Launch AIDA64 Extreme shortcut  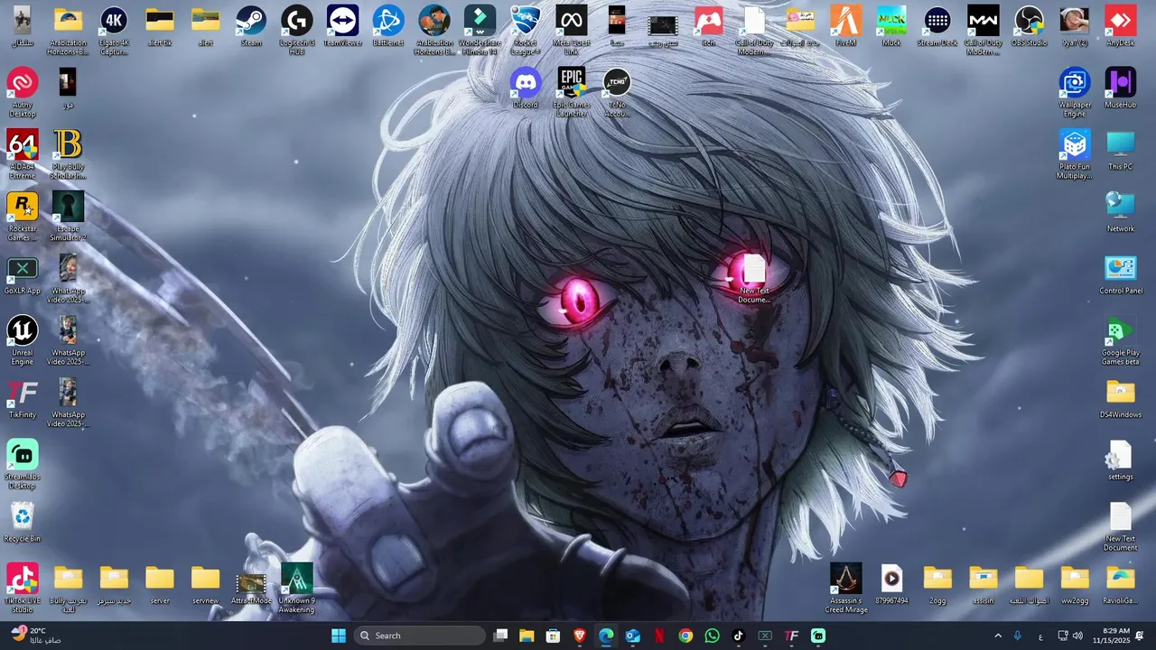(x=23, y=154)
